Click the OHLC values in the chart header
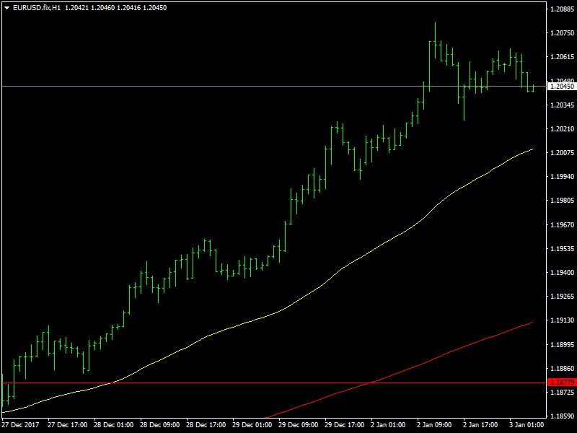Viewport: 577px width, 433px height. (116, 8)
